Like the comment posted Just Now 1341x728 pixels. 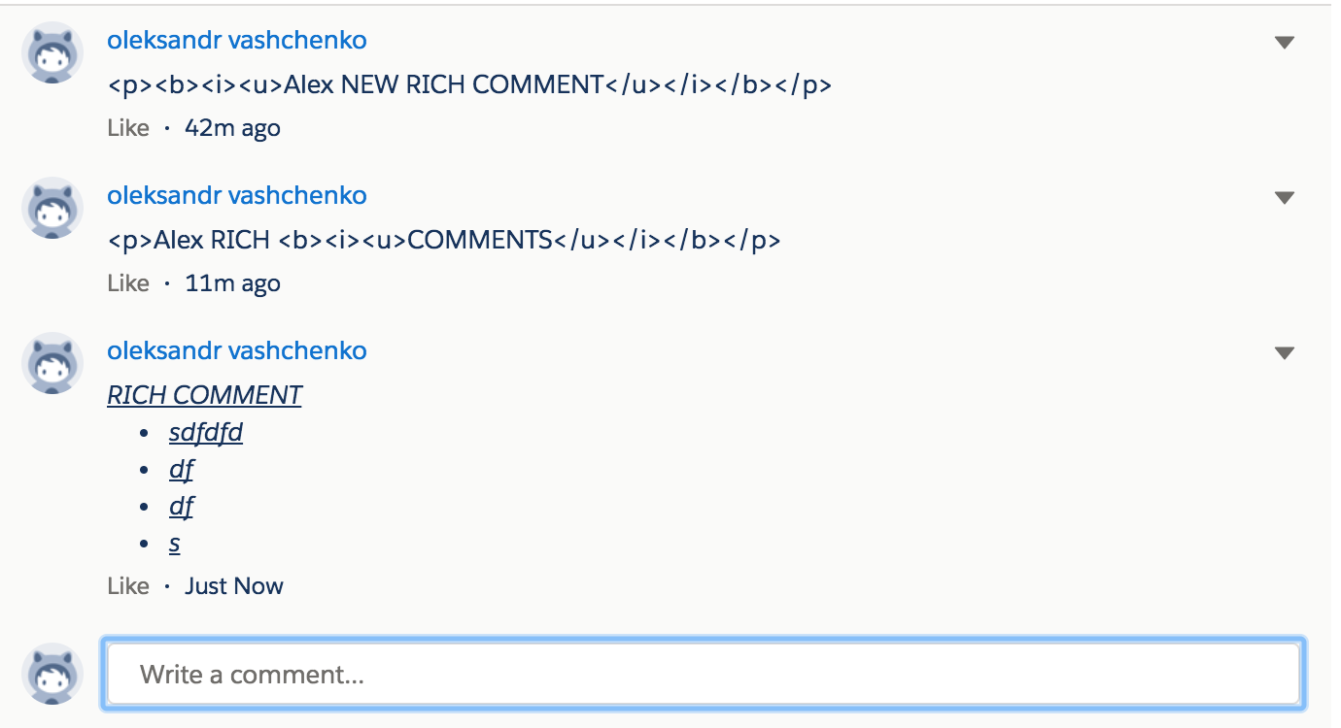[x=127, y=585]
